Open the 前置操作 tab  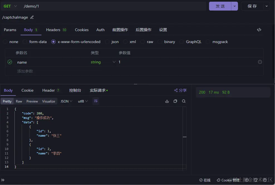pos(120,30)
